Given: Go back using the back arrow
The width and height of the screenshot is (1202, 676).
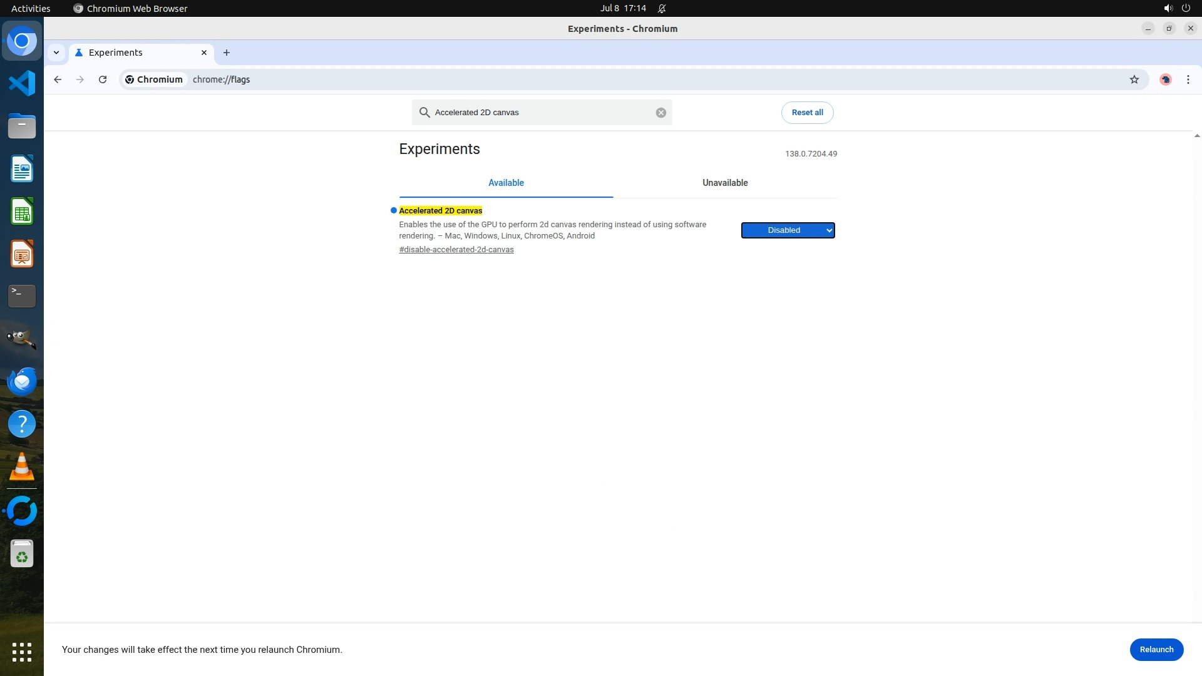Looking at the screenshot, I should click(58, 79).
